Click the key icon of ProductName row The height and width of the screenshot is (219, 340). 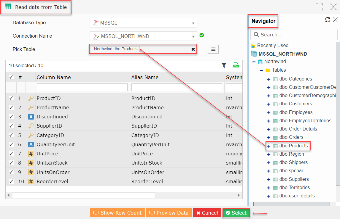coord(31,107)
